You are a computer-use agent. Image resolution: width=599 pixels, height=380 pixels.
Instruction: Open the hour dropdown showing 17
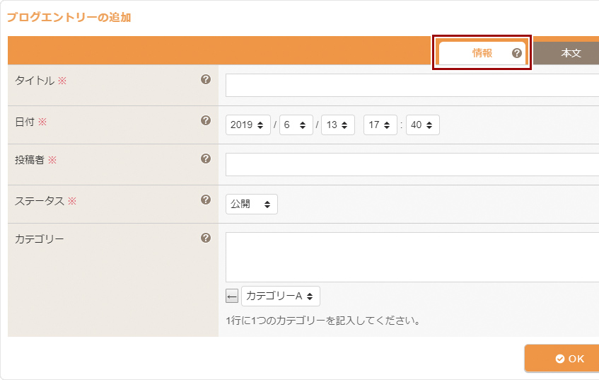coord(380,125)
